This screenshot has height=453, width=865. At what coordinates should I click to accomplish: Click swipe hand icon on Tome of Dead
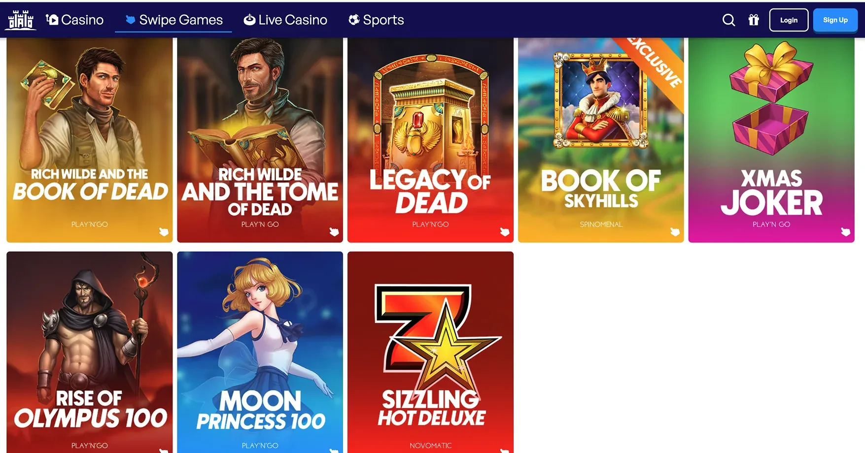point(334,231)
